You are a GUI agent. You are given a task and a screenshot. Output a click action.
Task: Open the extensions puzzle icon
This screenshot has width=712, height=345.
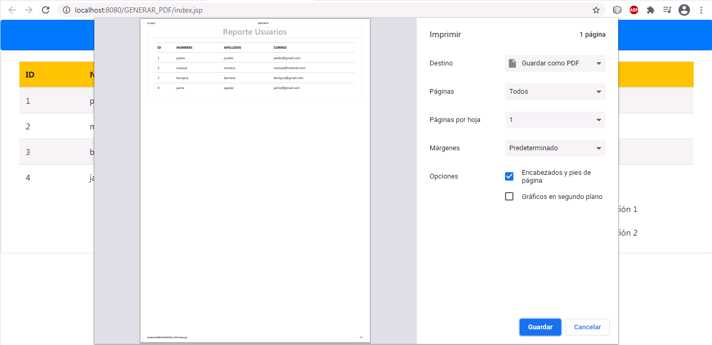pyautogui.click(x=650, y=9)
